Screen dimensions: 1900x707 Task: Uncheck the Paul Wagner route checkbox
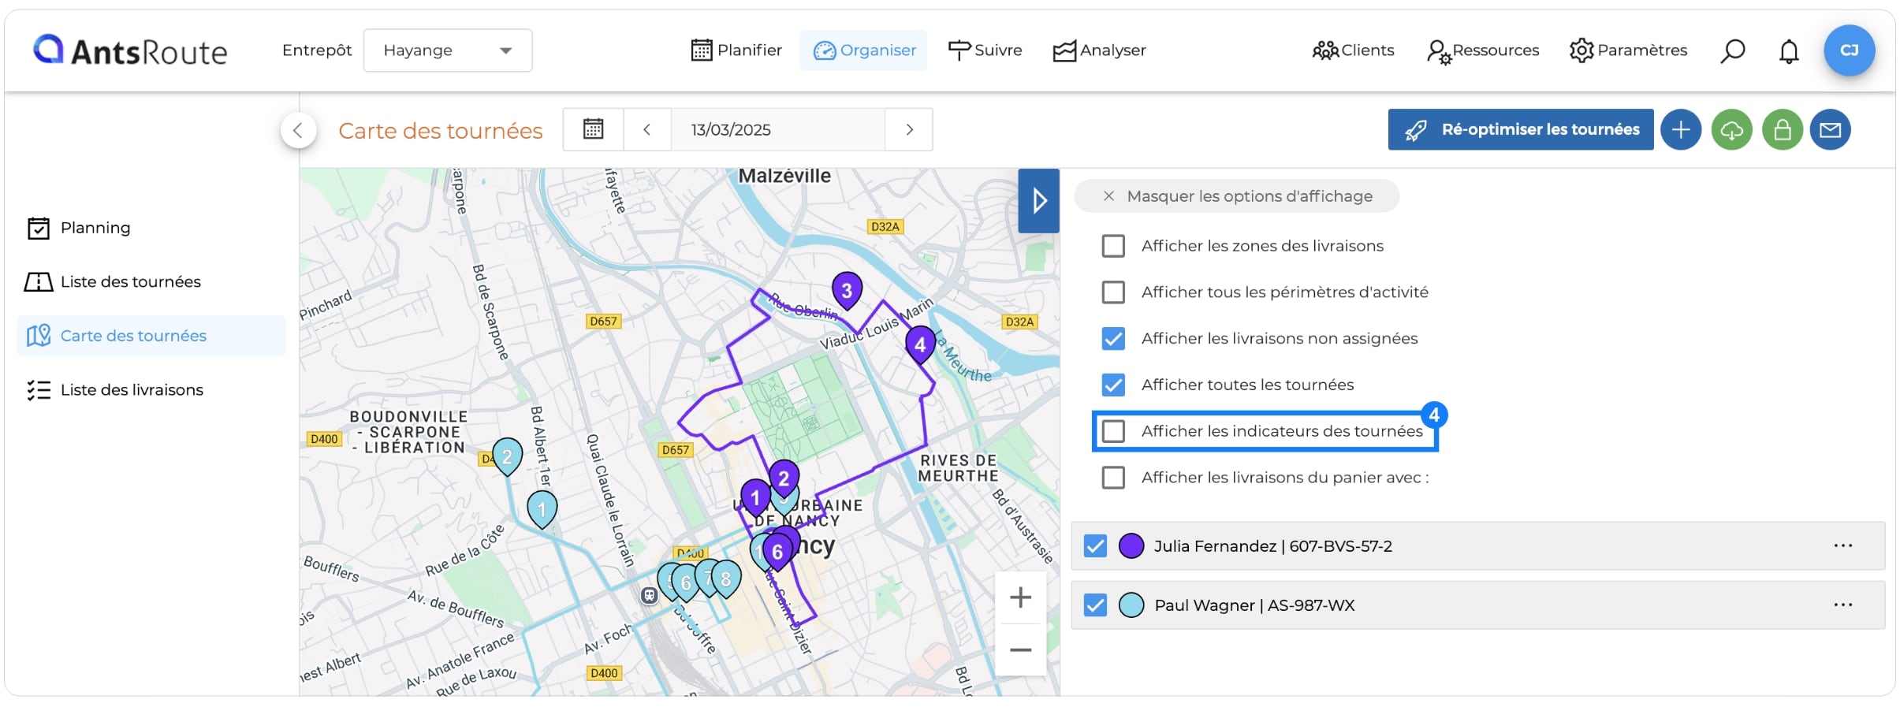point(1095,605)
